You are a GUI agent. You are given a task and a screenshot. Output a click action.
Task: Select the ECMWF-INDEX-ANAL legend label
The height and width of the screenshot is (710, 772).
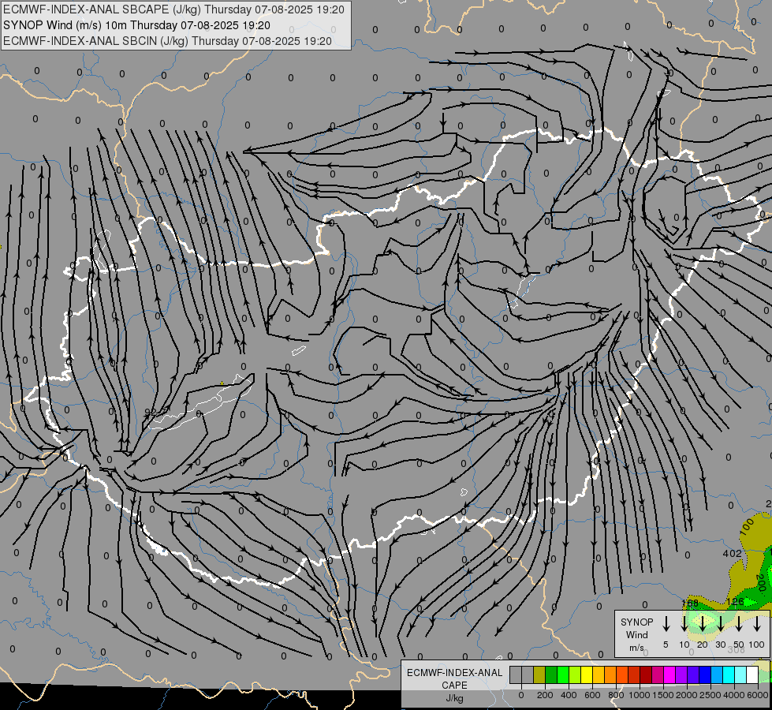(454, 673)
